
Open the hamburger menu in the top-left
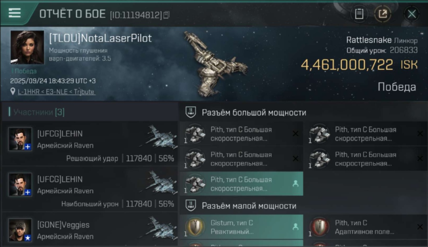14,13
